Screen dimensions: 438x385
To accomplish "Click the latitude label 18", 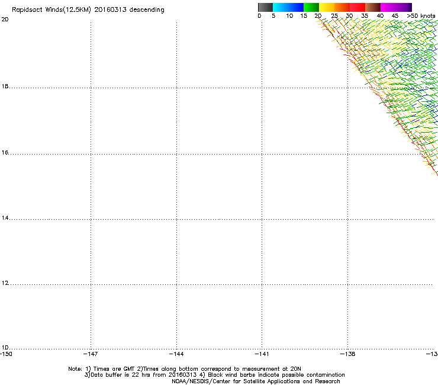I will (x=5, y=86).
